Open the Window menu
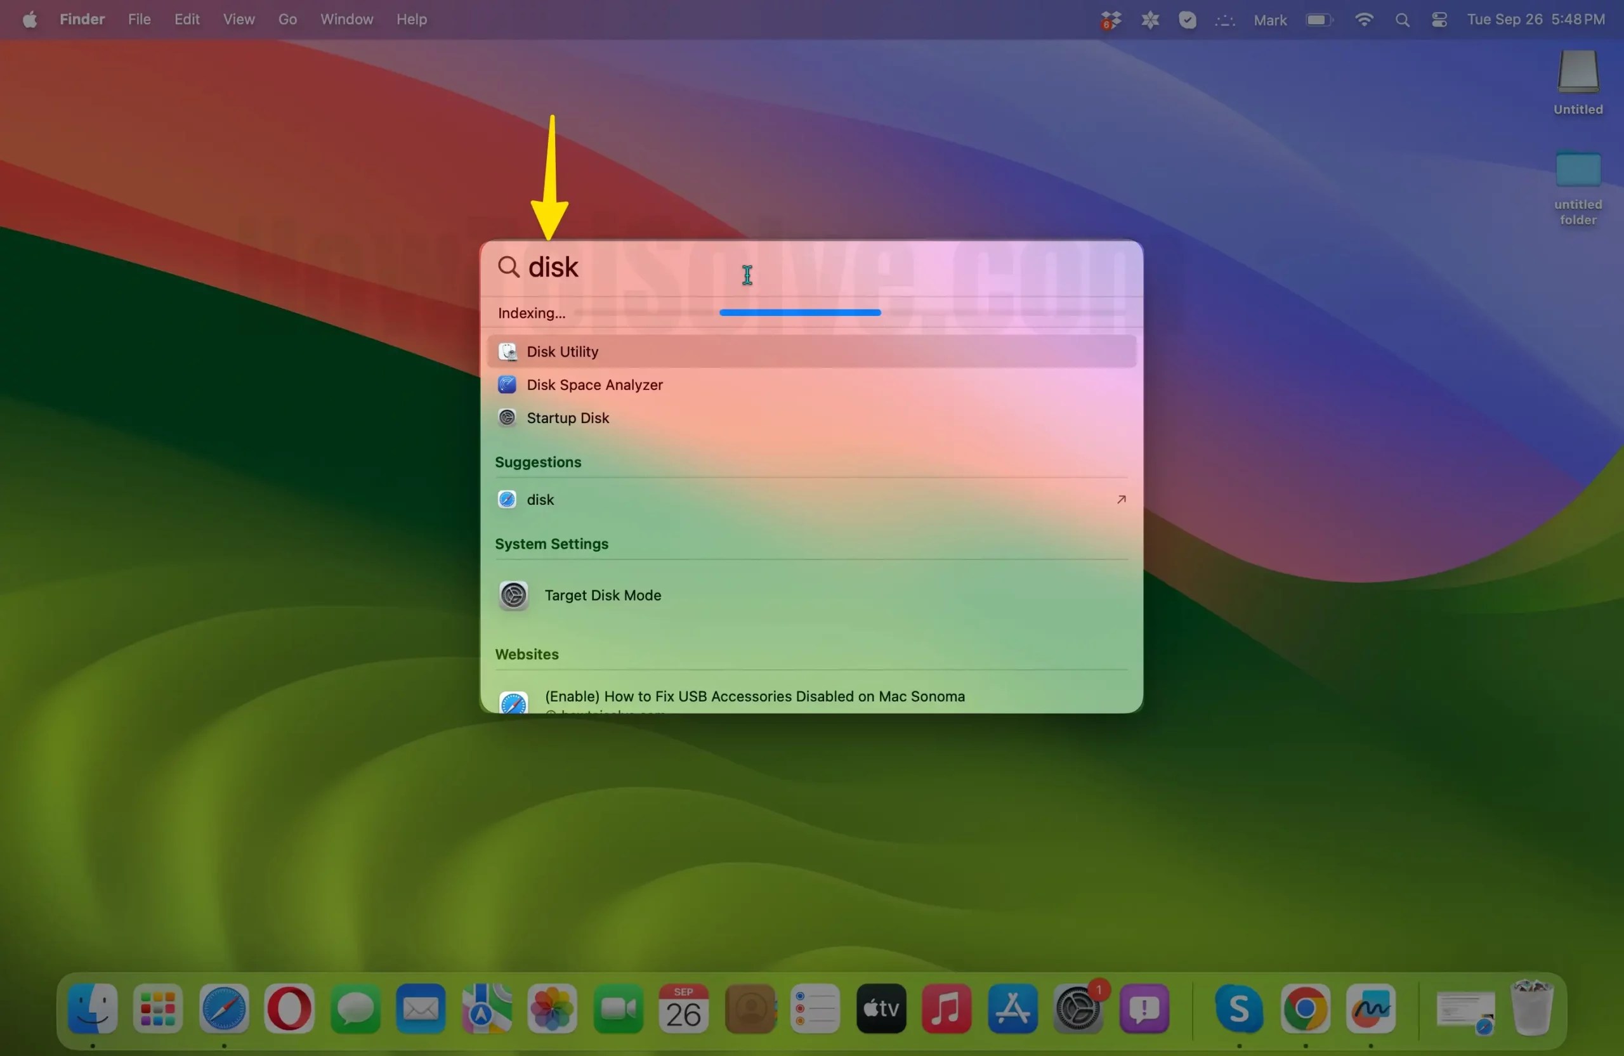Viewport: 1624px width, 1056px height. tap(345, 19)
